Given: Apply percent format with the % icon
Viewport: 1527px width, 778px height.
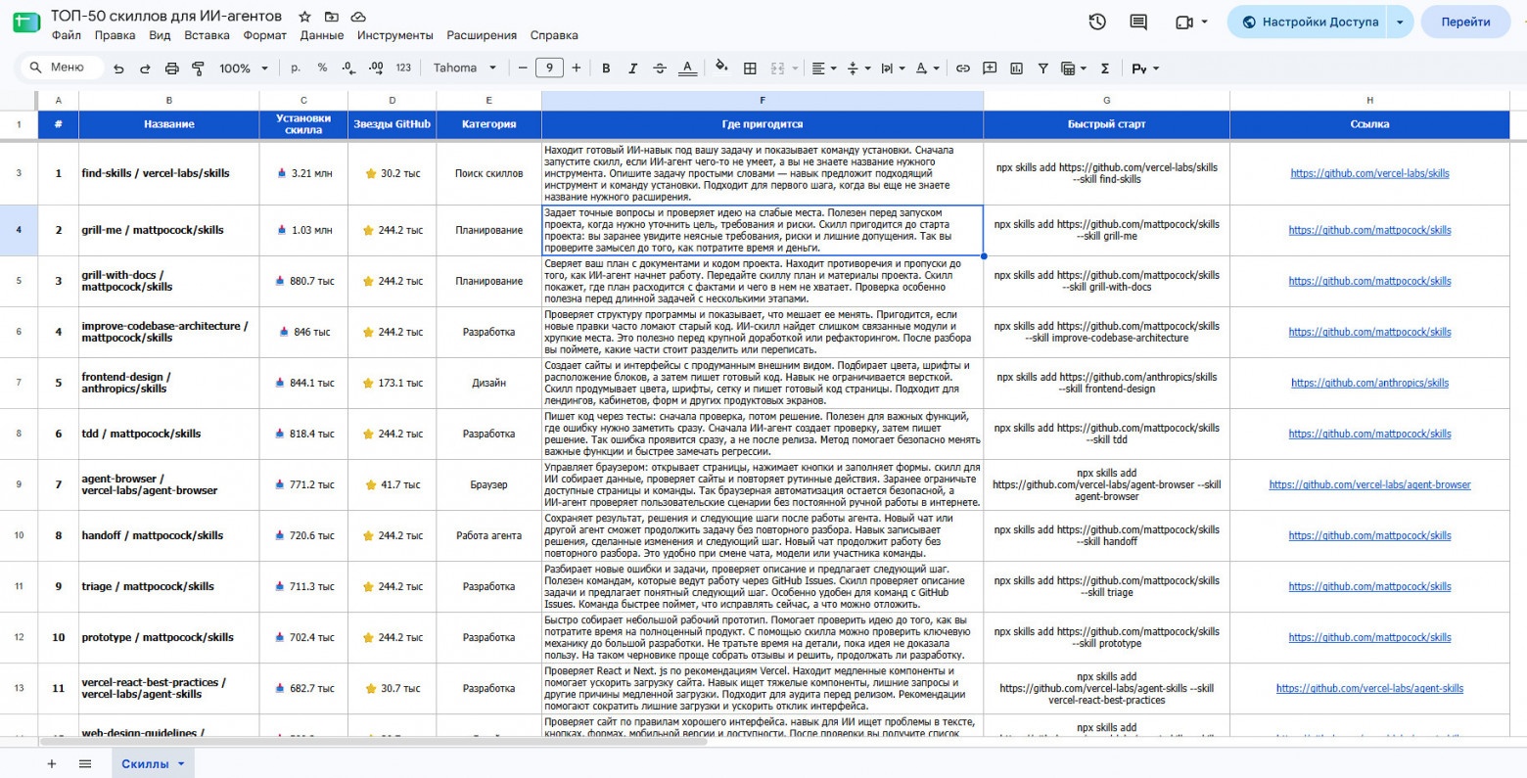Looking at the screenshot, I should point(322,69).
